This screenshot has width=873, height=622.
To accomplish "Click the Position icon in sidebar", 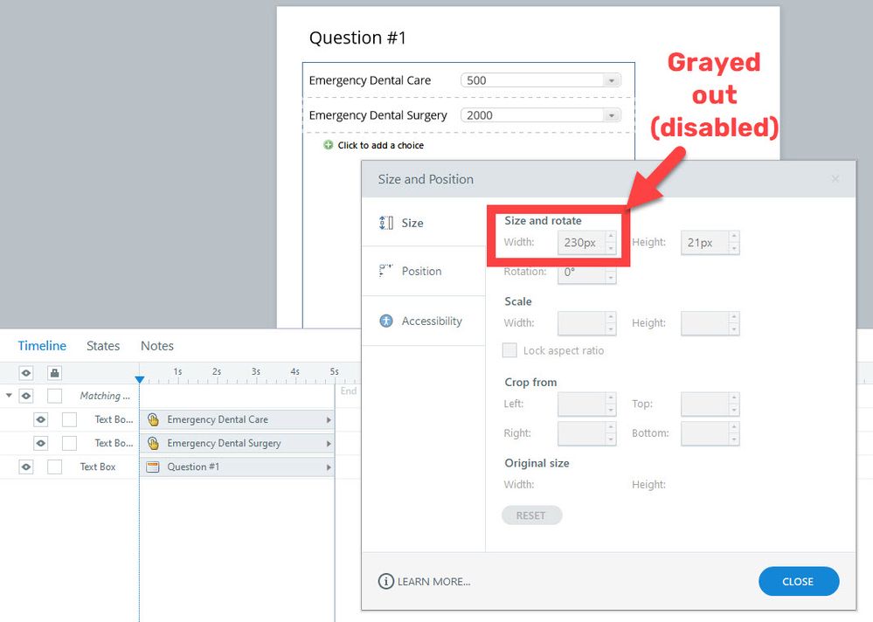I will 386,271.
